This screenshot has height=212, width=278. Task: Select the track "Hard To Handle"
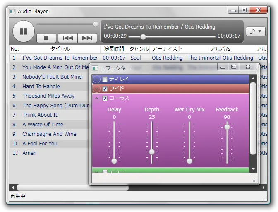[x=41, y=87]
